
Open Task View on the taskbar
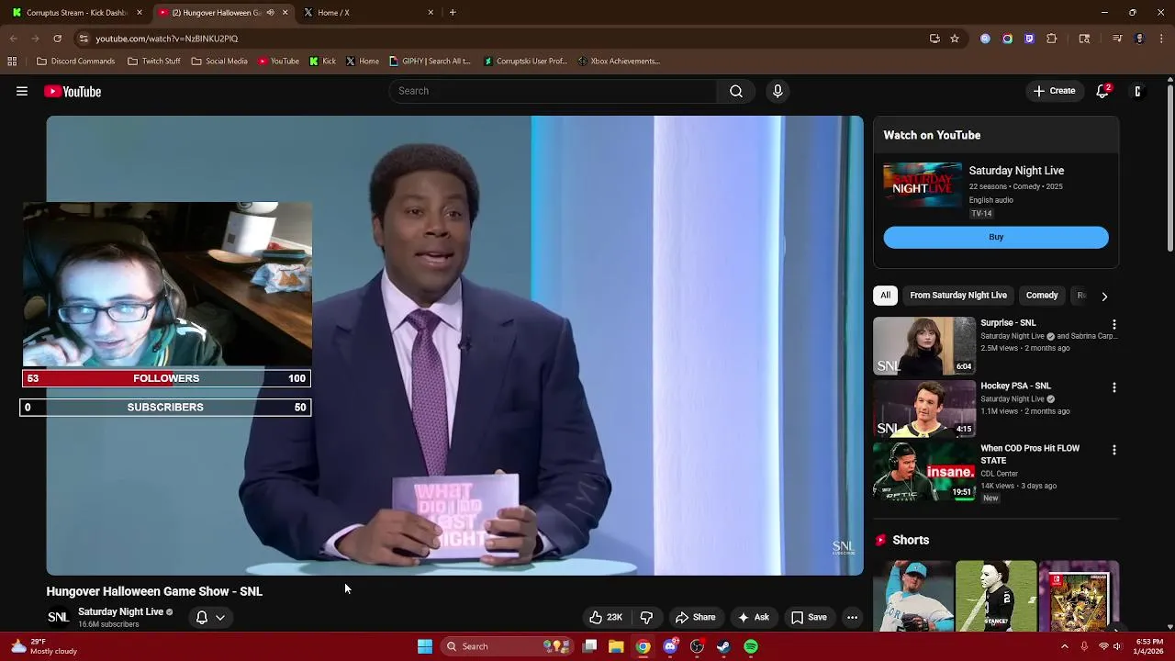590,646
